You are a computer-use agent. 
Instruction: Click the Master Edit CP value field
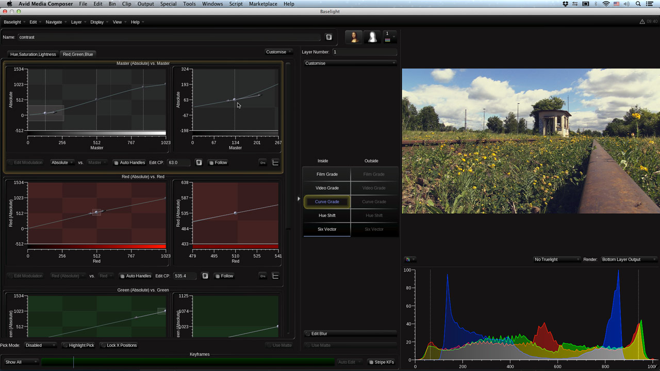pos(178,163)
